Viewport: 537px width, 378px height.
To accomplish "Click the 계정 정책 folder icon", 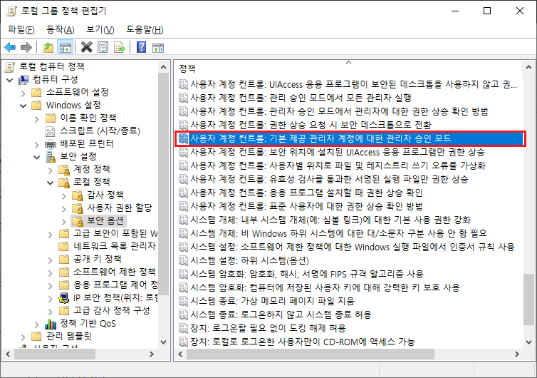I will point(64,170).
